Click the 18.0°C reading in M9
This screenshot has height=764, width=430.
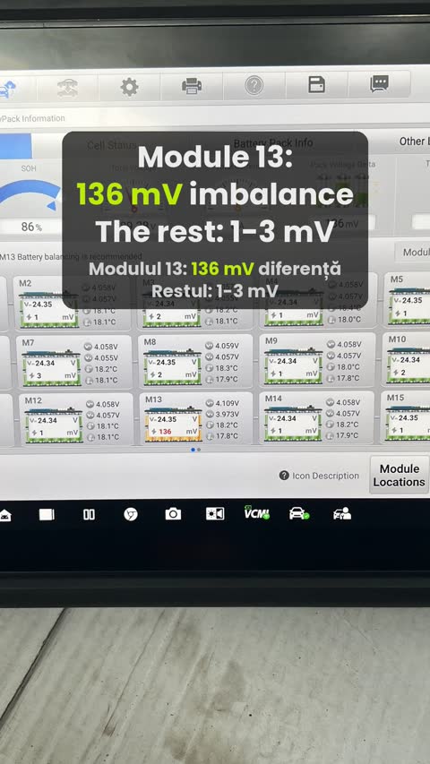[348, 367]
